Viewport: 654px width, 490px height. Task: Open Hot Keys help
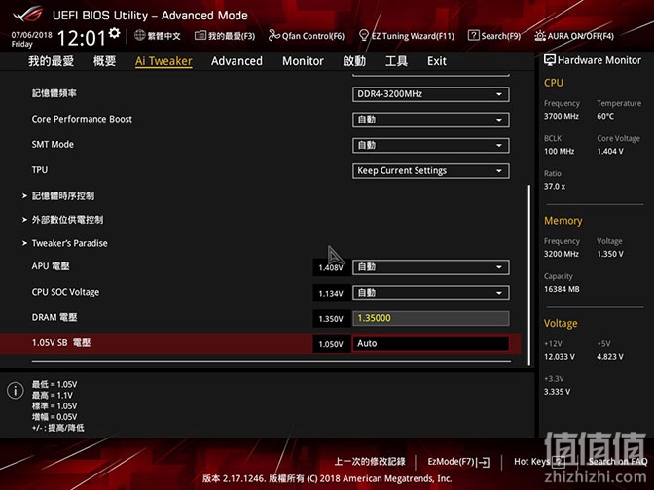tap(539, 462)
